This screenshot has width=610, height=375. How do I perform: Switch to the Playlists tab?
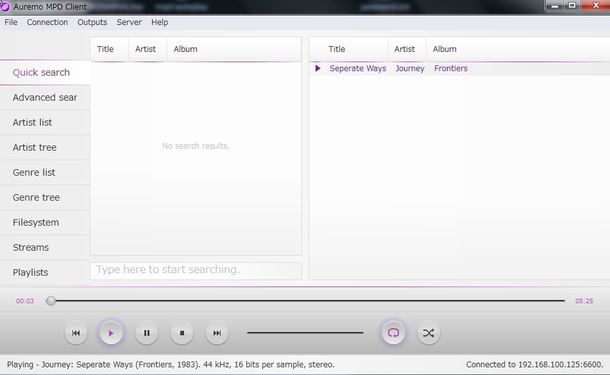[45, 272]
